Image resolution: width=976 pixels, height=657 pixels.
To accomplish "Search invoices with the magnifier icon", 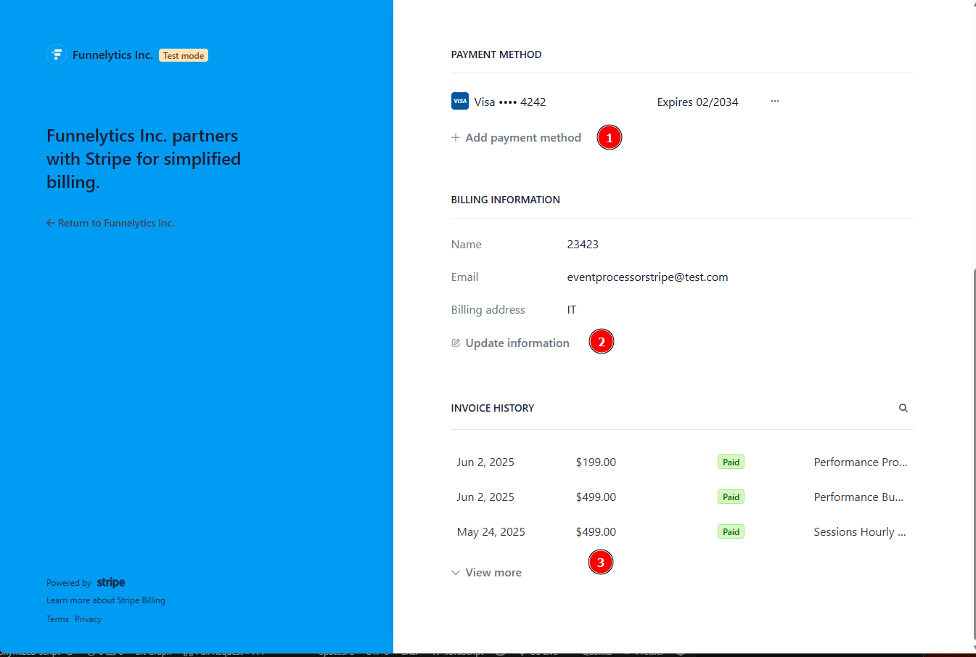I will tap(903, 408).
